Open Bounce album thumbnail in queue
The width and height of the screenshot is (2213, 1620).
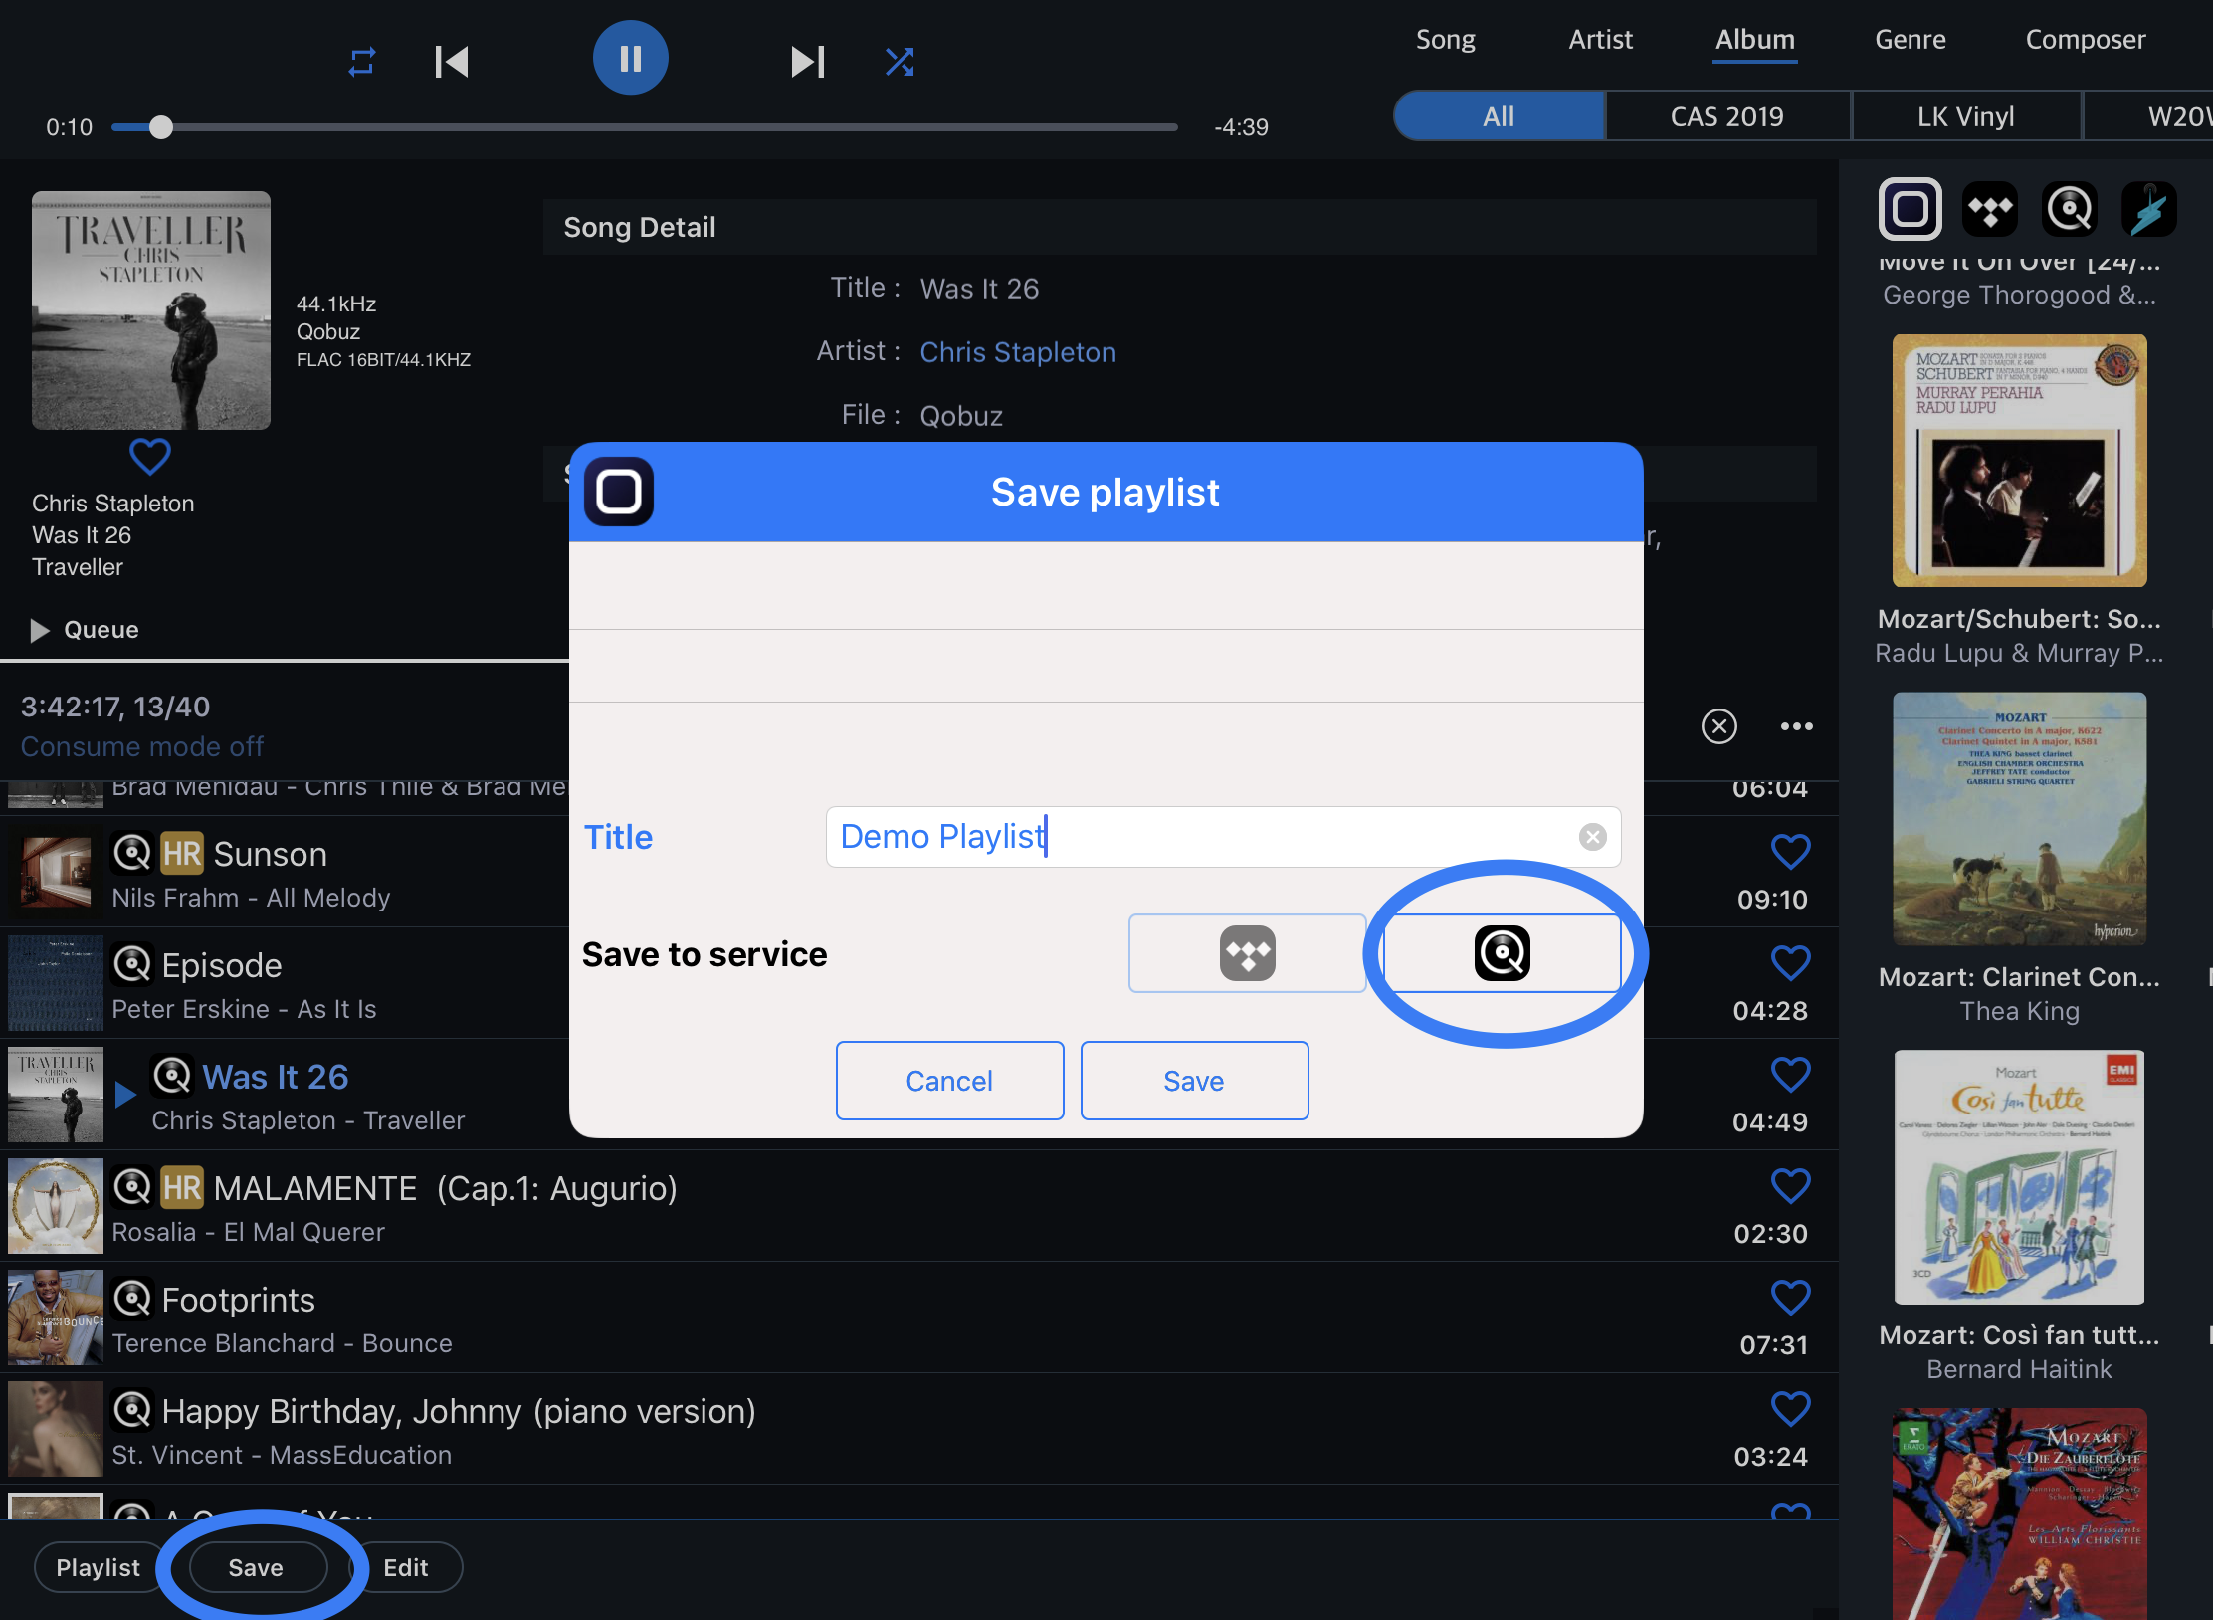pyautogui.click(x=56, y=1317)
